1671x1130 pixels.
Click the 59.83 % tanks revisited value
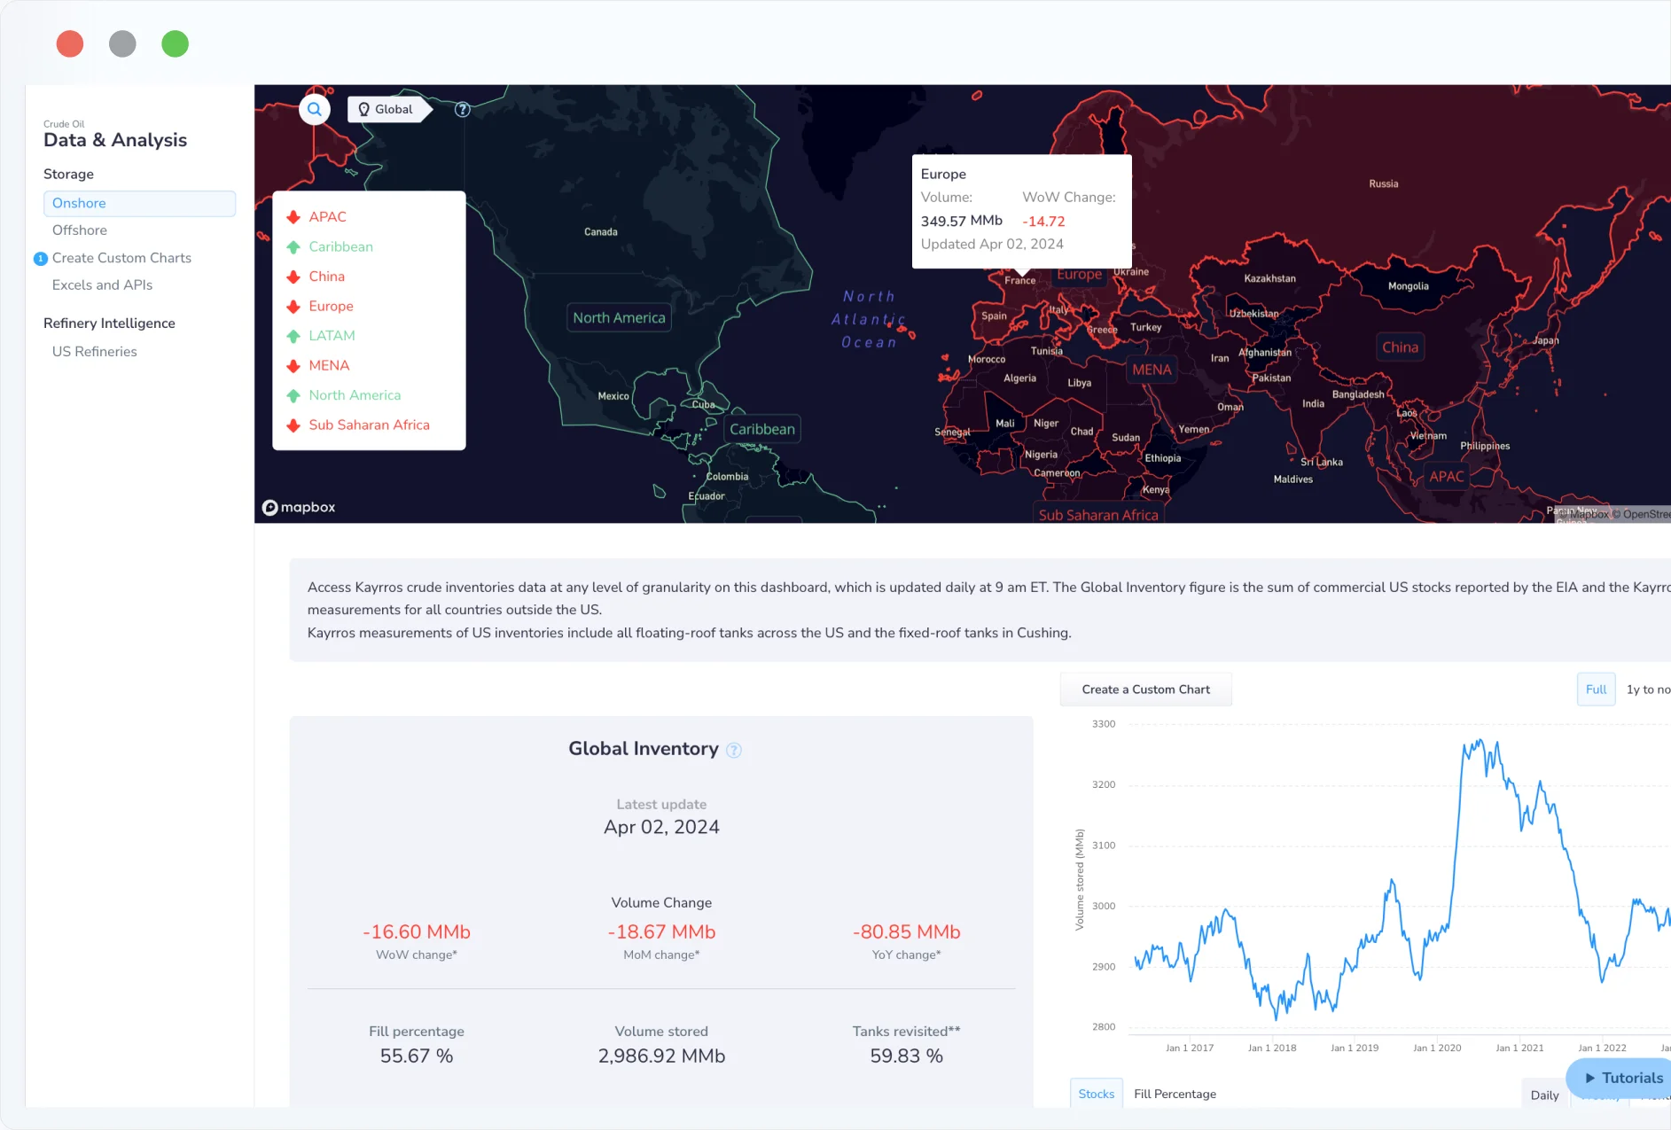(x=906, y=1056)
